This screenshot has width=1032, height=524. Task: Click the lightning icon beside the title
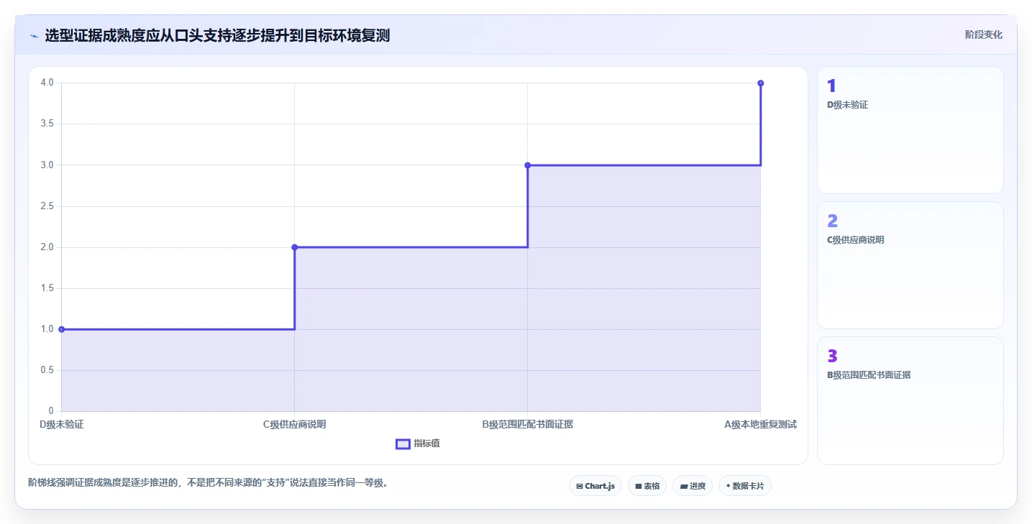point(34,36)
